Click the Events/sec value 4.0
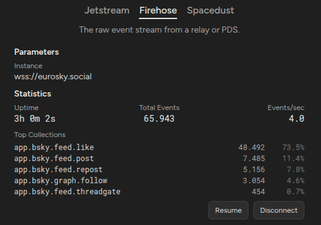The height and width of the screenshot is (225, 321). click(296, 119)
